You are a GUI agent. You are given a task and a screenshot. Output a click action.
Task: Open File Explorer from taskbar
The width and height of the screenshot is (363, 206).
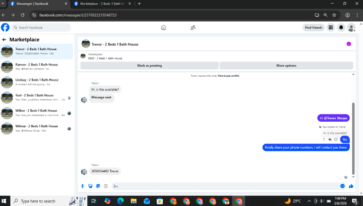pyautogui.click(x=134, y=201)
